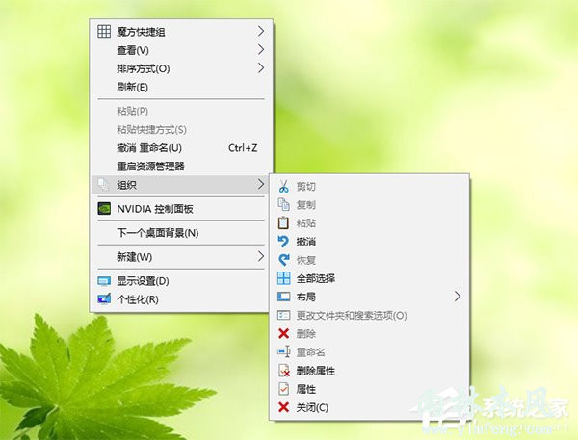Image resolution: width=578 pixels, height=440 pixels.
Task: Select 剪切 in the submenu
Action: click(x=369, y=187)
